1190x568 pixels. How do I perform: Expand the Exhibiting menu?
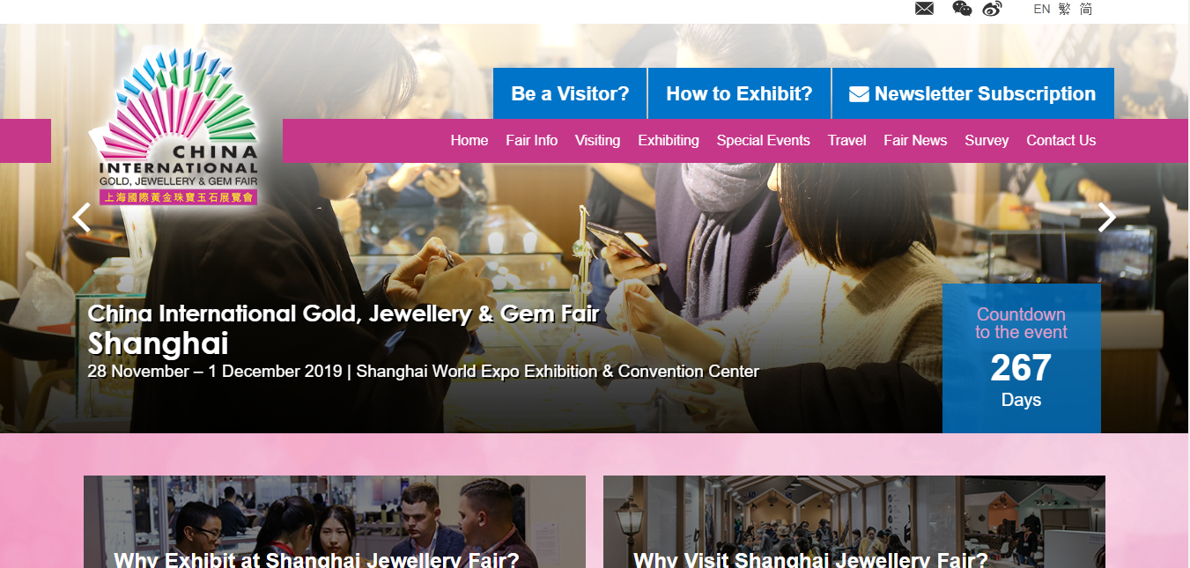(669, 140)
